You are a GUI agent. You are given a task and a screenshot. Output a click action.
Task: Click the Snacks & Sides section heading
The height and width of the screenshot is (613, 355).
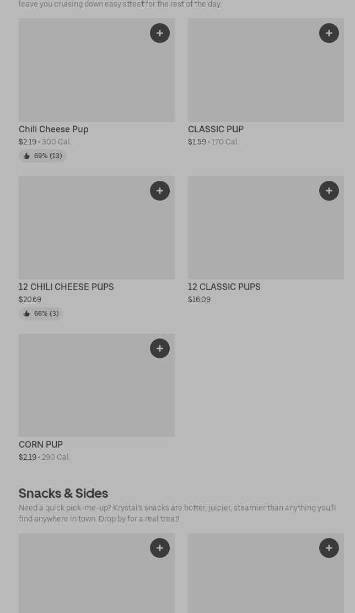[63, 493]
